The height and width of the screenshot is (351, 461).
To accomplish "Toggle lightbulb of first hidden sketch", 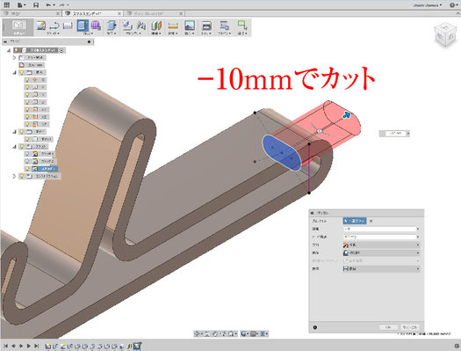I will pos(27,154).
